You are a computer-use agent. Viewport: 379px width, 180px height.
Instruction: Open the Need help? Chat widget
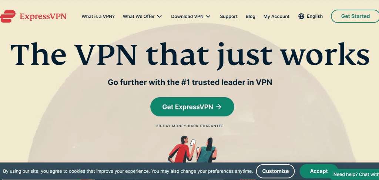tap(355, 174)
